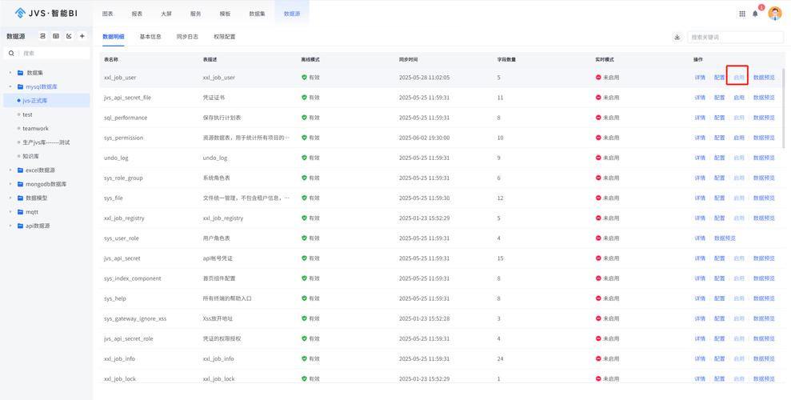Expand the mqtt tree node arrow
The image size is (791, 400).
click(x=10, y=212)
